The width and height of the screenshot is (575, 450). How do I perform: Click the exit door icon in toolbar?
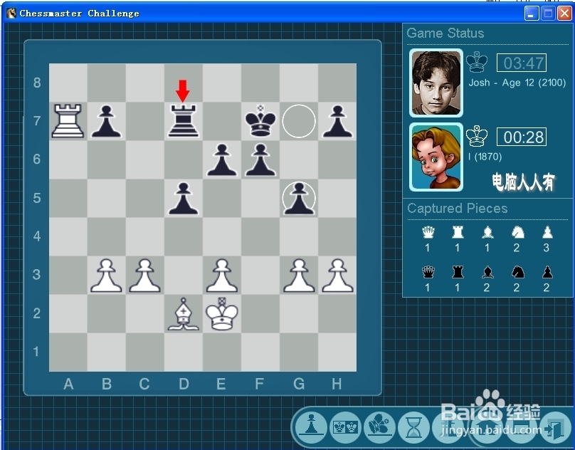pos(554,428)
